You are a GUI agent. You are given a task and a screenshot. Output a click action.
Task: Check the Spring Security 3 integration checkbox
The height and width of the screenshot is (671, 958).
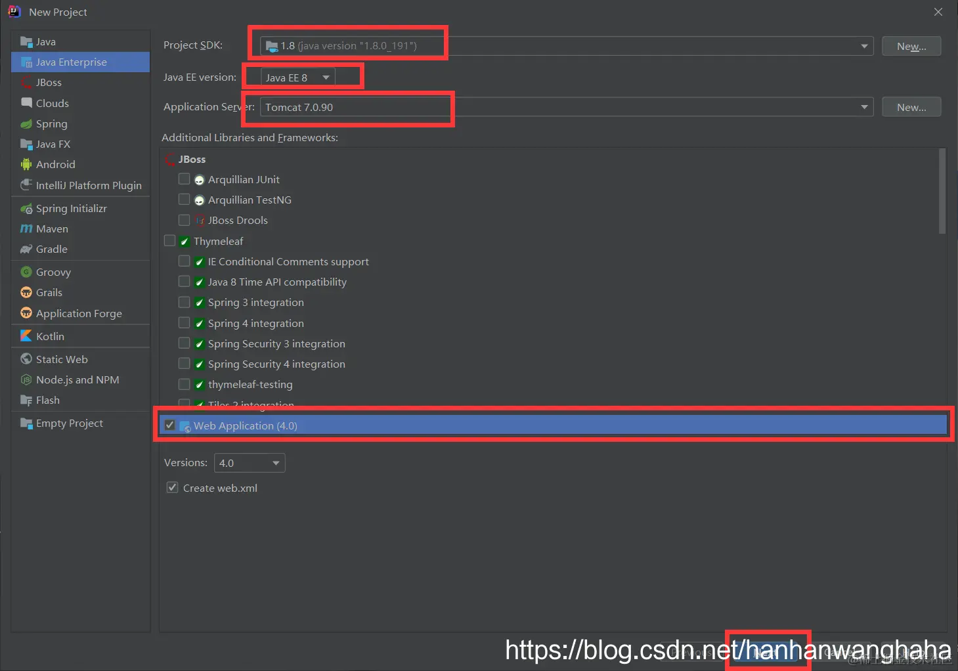point(185,343)
